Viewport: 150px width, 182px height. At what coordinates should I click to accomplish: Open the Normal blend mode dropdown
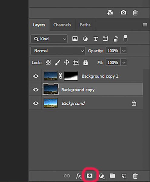(x=58, y=51)
